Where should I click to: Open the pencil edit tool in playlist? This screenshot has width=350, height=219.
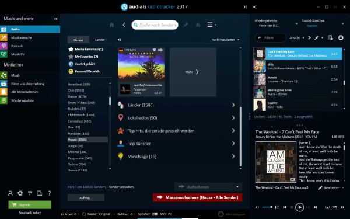pyautogui.click(x=317, y=38)
